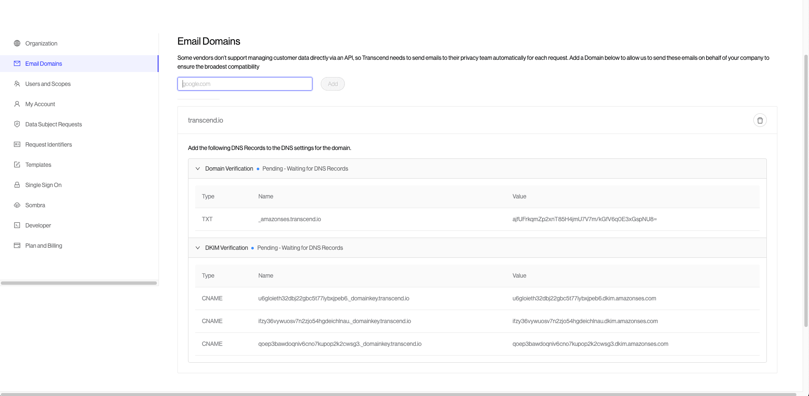
Task: Go to Templates in the sidebar
Action: 38,165
